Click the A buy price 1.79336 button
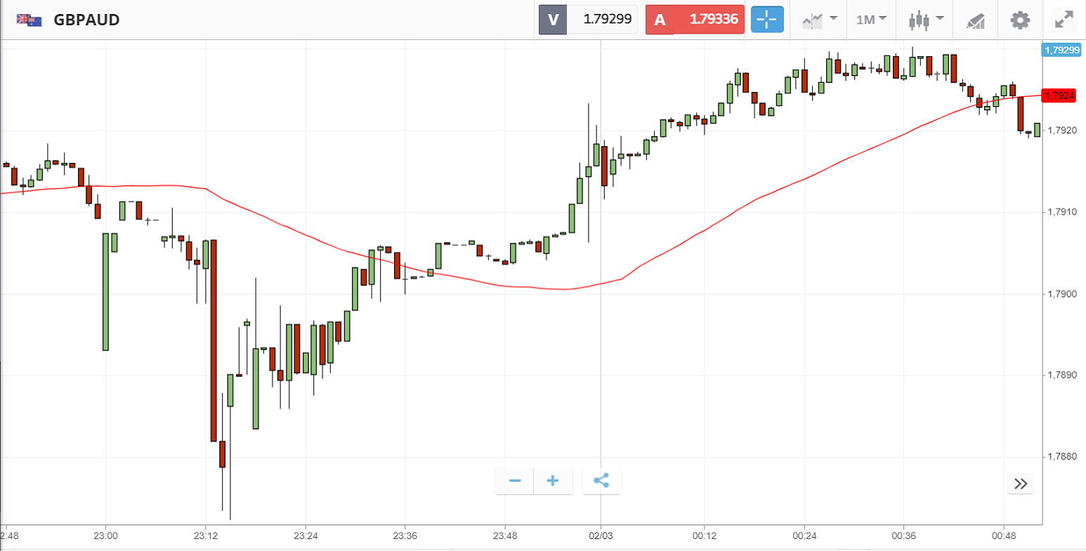 pos(694,20)
